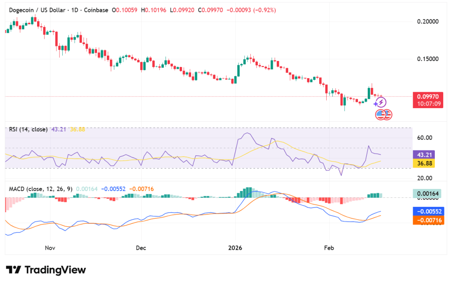Click the high value H0.10196 in header

pyautogui.click(x=154, y=10)
